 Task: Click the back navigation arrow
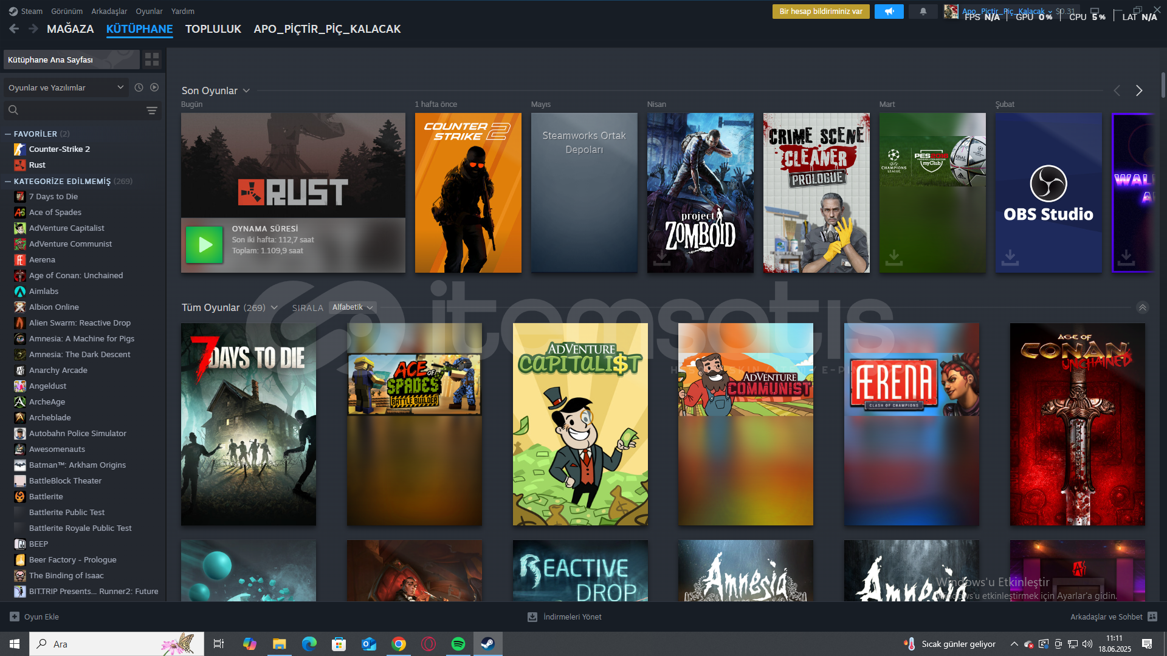(14, 29)
